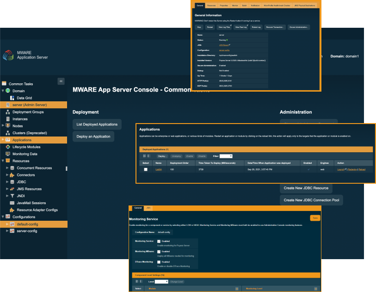Click Create New JDBC Resource button
Screen dimensions: 376x292
tap(306, 188)
